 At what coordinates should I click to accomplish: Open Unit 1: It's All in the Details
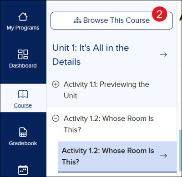(91, 55)
